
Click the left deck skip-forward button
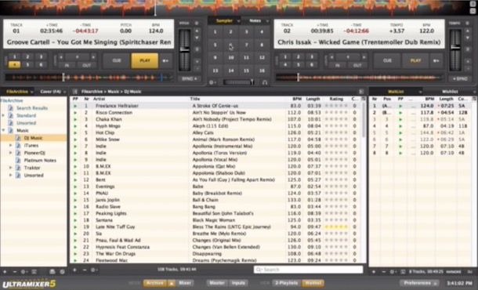[x=165, y=60]
